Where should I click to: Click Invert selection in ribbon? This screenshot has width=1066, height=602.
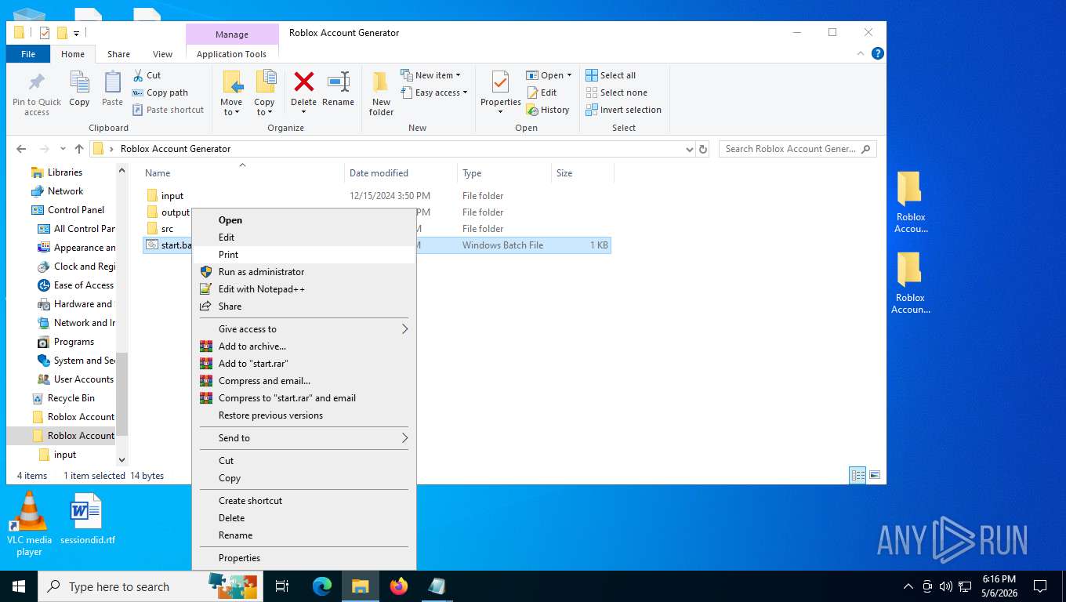pos(624,110)
